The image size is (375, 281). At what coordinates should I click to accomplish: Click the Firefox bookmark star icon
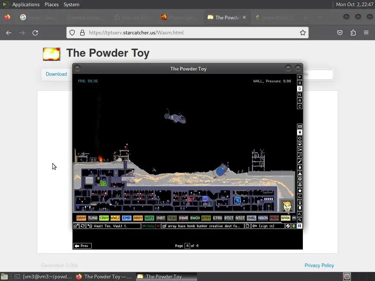(x=303, y=33)
